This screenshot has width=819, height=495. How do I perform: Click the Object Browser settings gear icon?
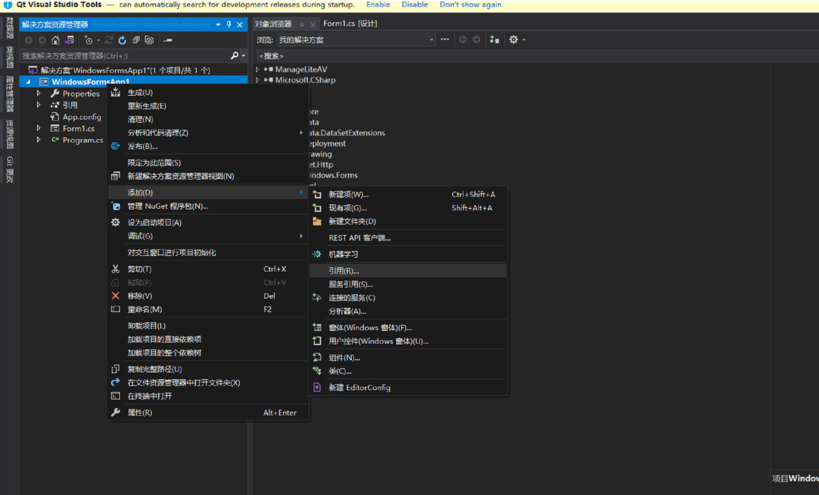coord(513,39)
